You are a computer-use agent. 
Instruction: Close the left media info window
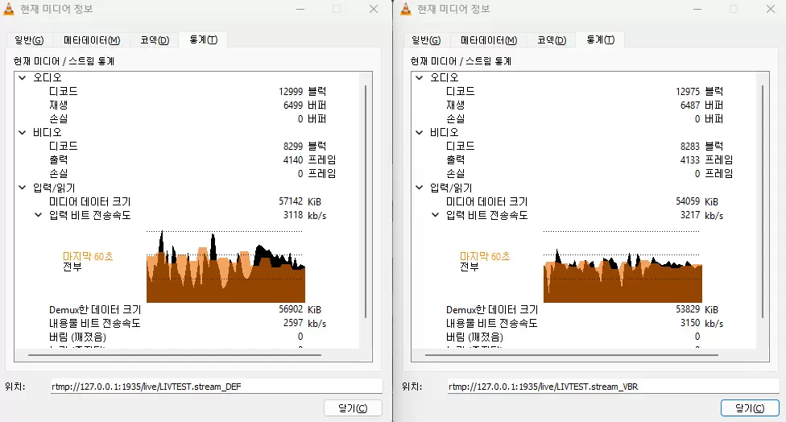click(x=374, y=9)
